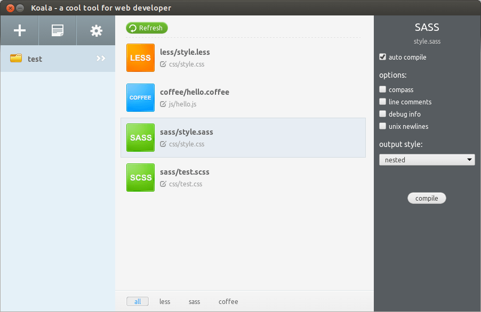
Task: Click the green SASS file icon
Action: point(140,137)
